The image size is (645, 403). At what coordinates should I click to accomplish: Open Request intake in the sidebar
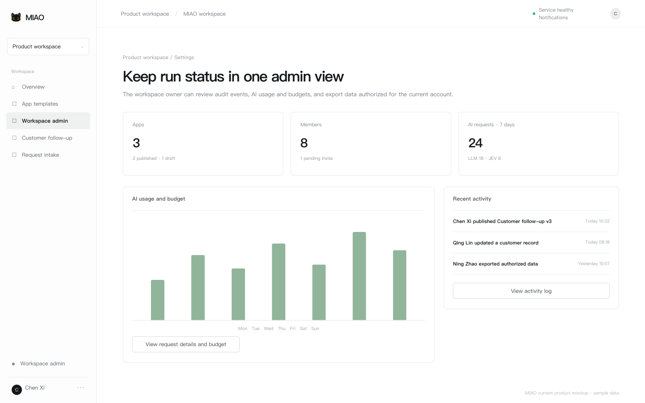(x=48, y=155)
